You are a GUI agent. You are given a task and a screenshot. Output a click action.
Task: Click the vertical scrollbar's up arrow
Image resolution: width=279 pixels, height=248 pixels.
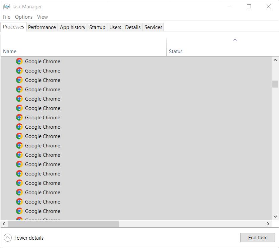(x=275, y=60)
